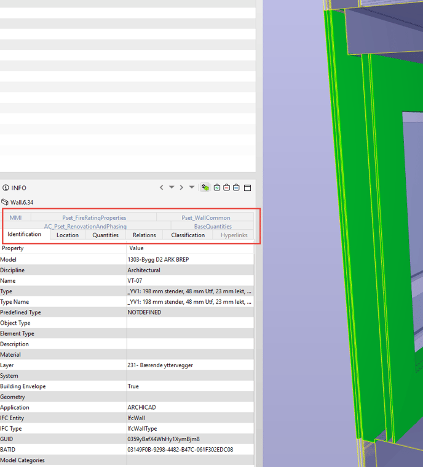423x467 pixels.
Task: Click the Model property label
Action: coord(9,259)
